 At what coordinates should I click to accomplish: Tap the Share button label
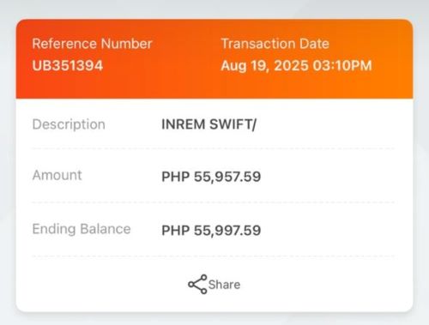pyautogui.click(x=224, y=285)
